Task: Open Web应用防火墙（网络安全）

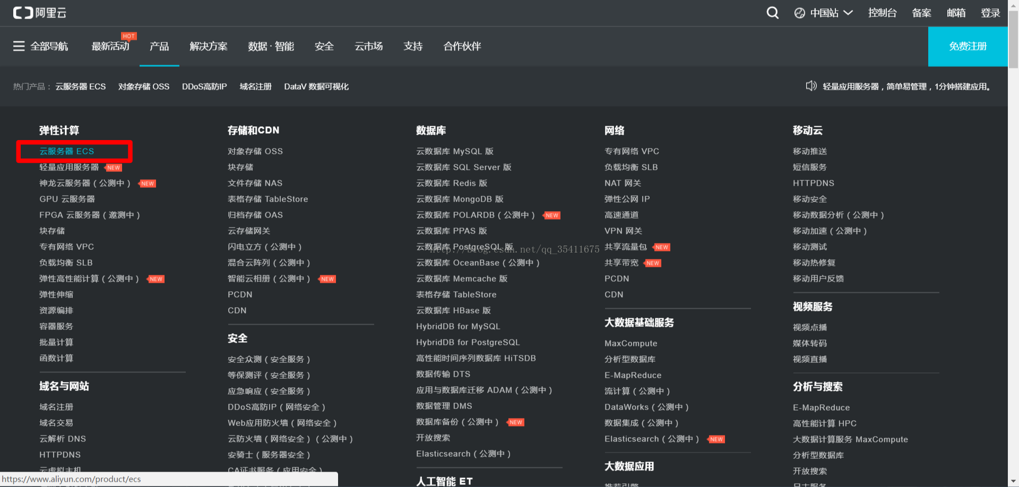Action: click(x=282, y=423)
